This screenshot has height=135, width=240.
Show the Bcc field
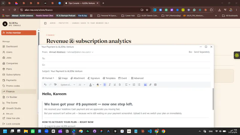point(190,52)
